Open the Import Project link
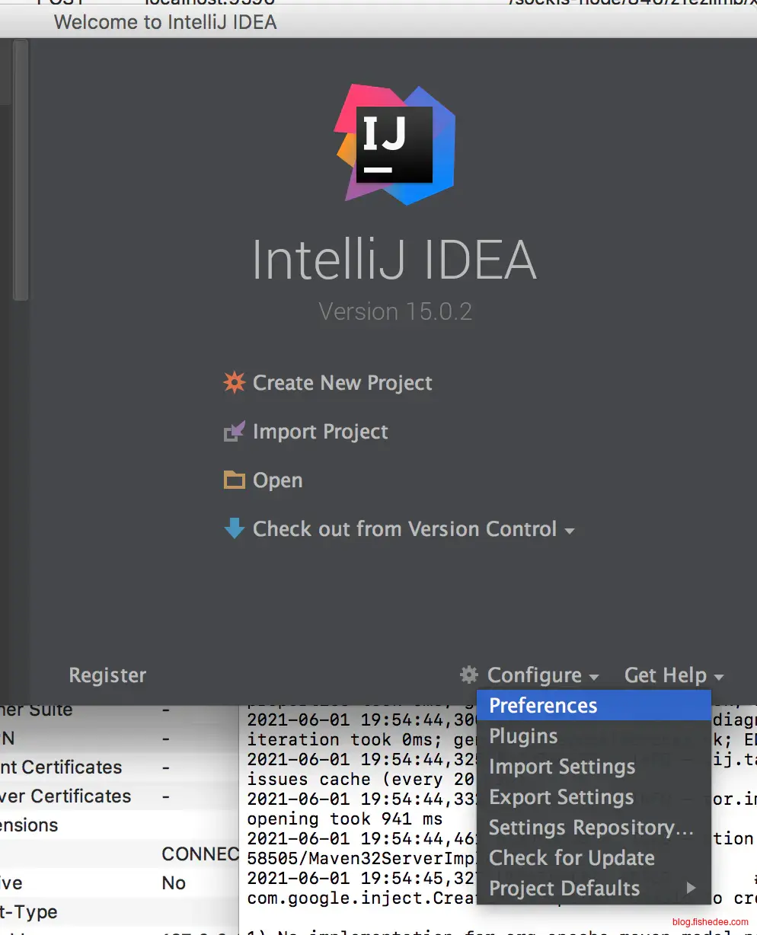 [x=320, y=432]
